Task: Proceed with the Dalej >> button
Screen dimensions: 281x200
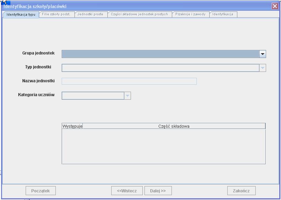Action: (158, 191)
